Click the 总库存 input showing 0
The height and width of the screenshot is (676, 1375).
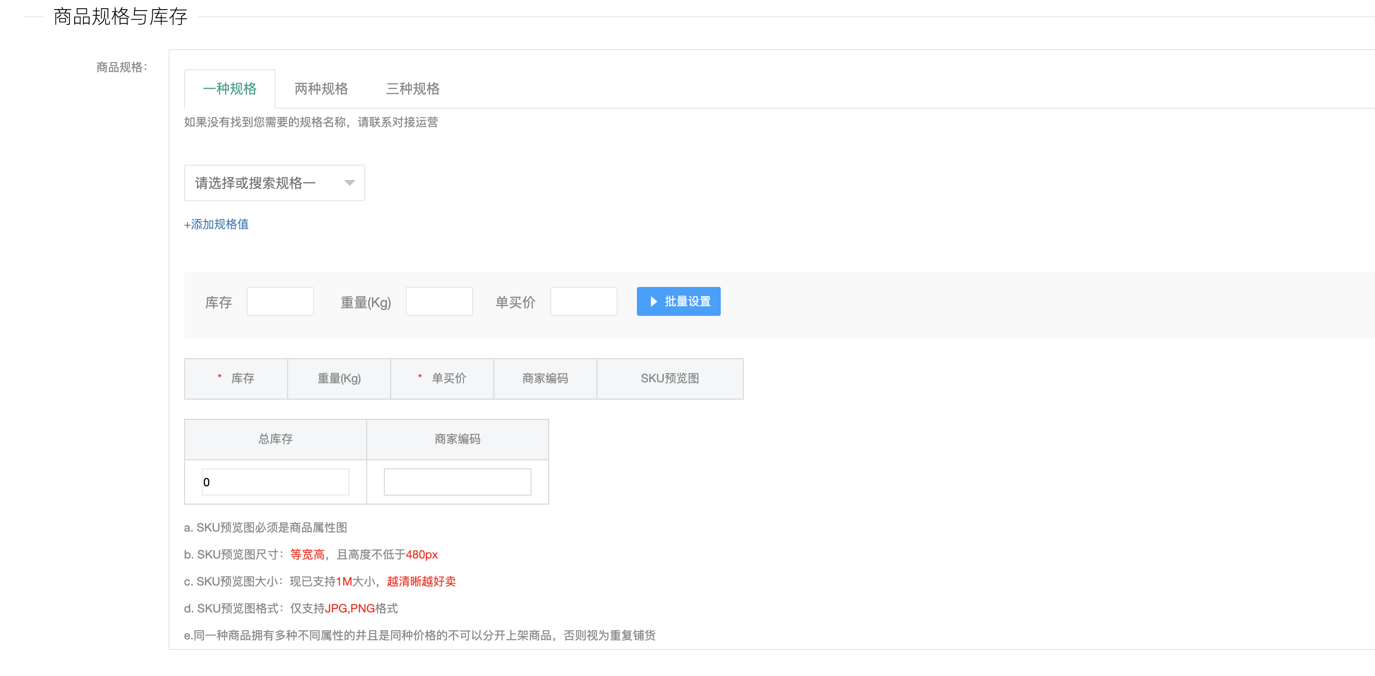coord(276,482)
